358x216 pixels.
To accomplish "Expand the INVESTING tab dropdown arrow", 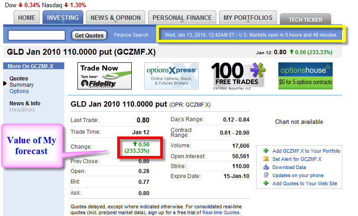I will (63, 22).
